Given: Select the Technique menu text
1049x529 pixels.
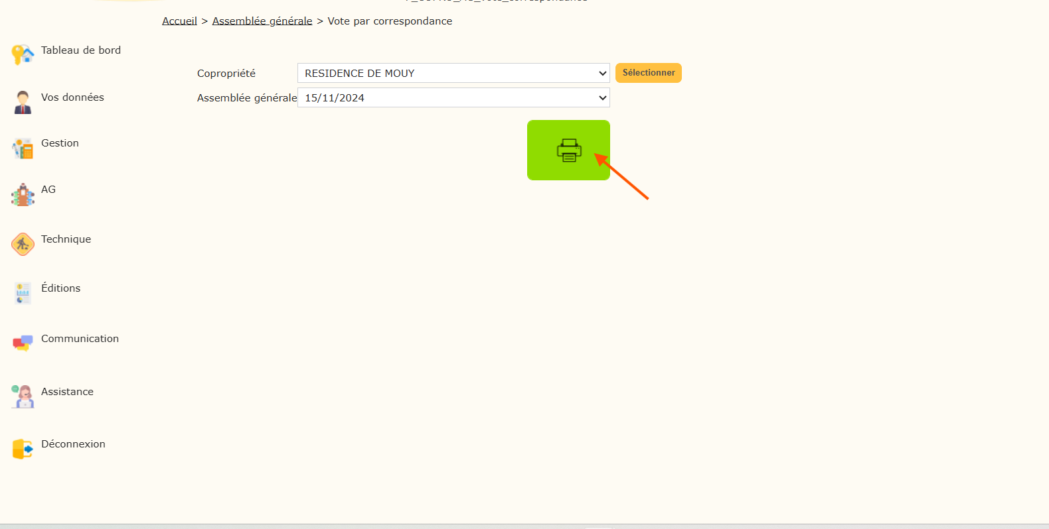Looking at the screenshot, I should tap(66, 239).
